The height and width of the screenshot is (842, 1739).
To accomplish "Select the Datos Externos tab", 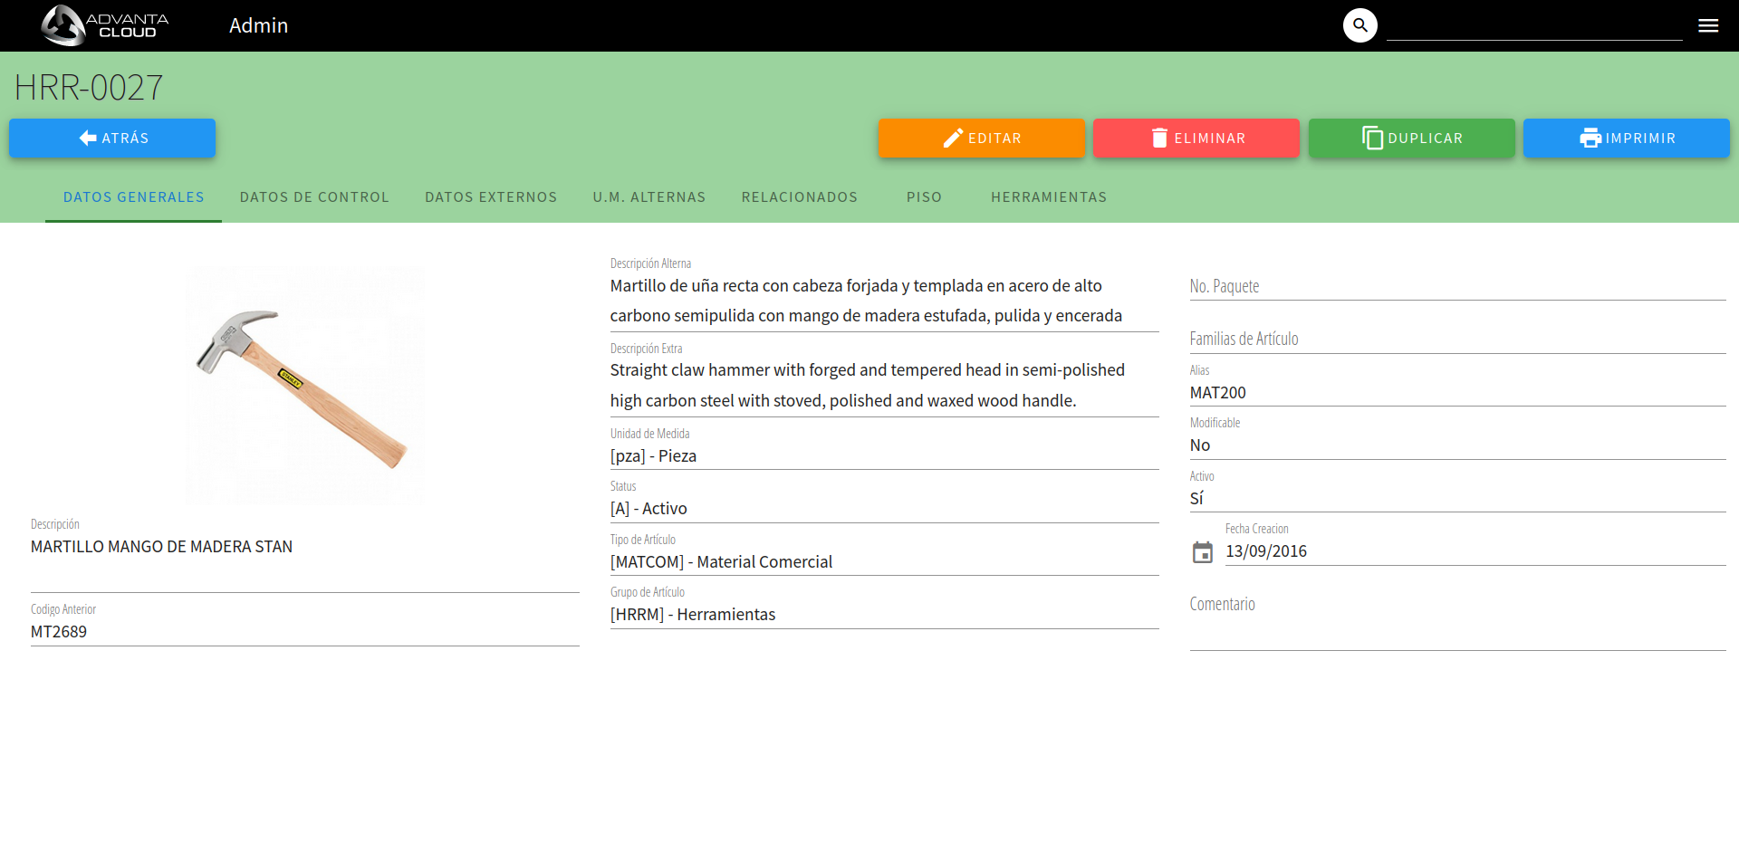I will click(491, 196).
